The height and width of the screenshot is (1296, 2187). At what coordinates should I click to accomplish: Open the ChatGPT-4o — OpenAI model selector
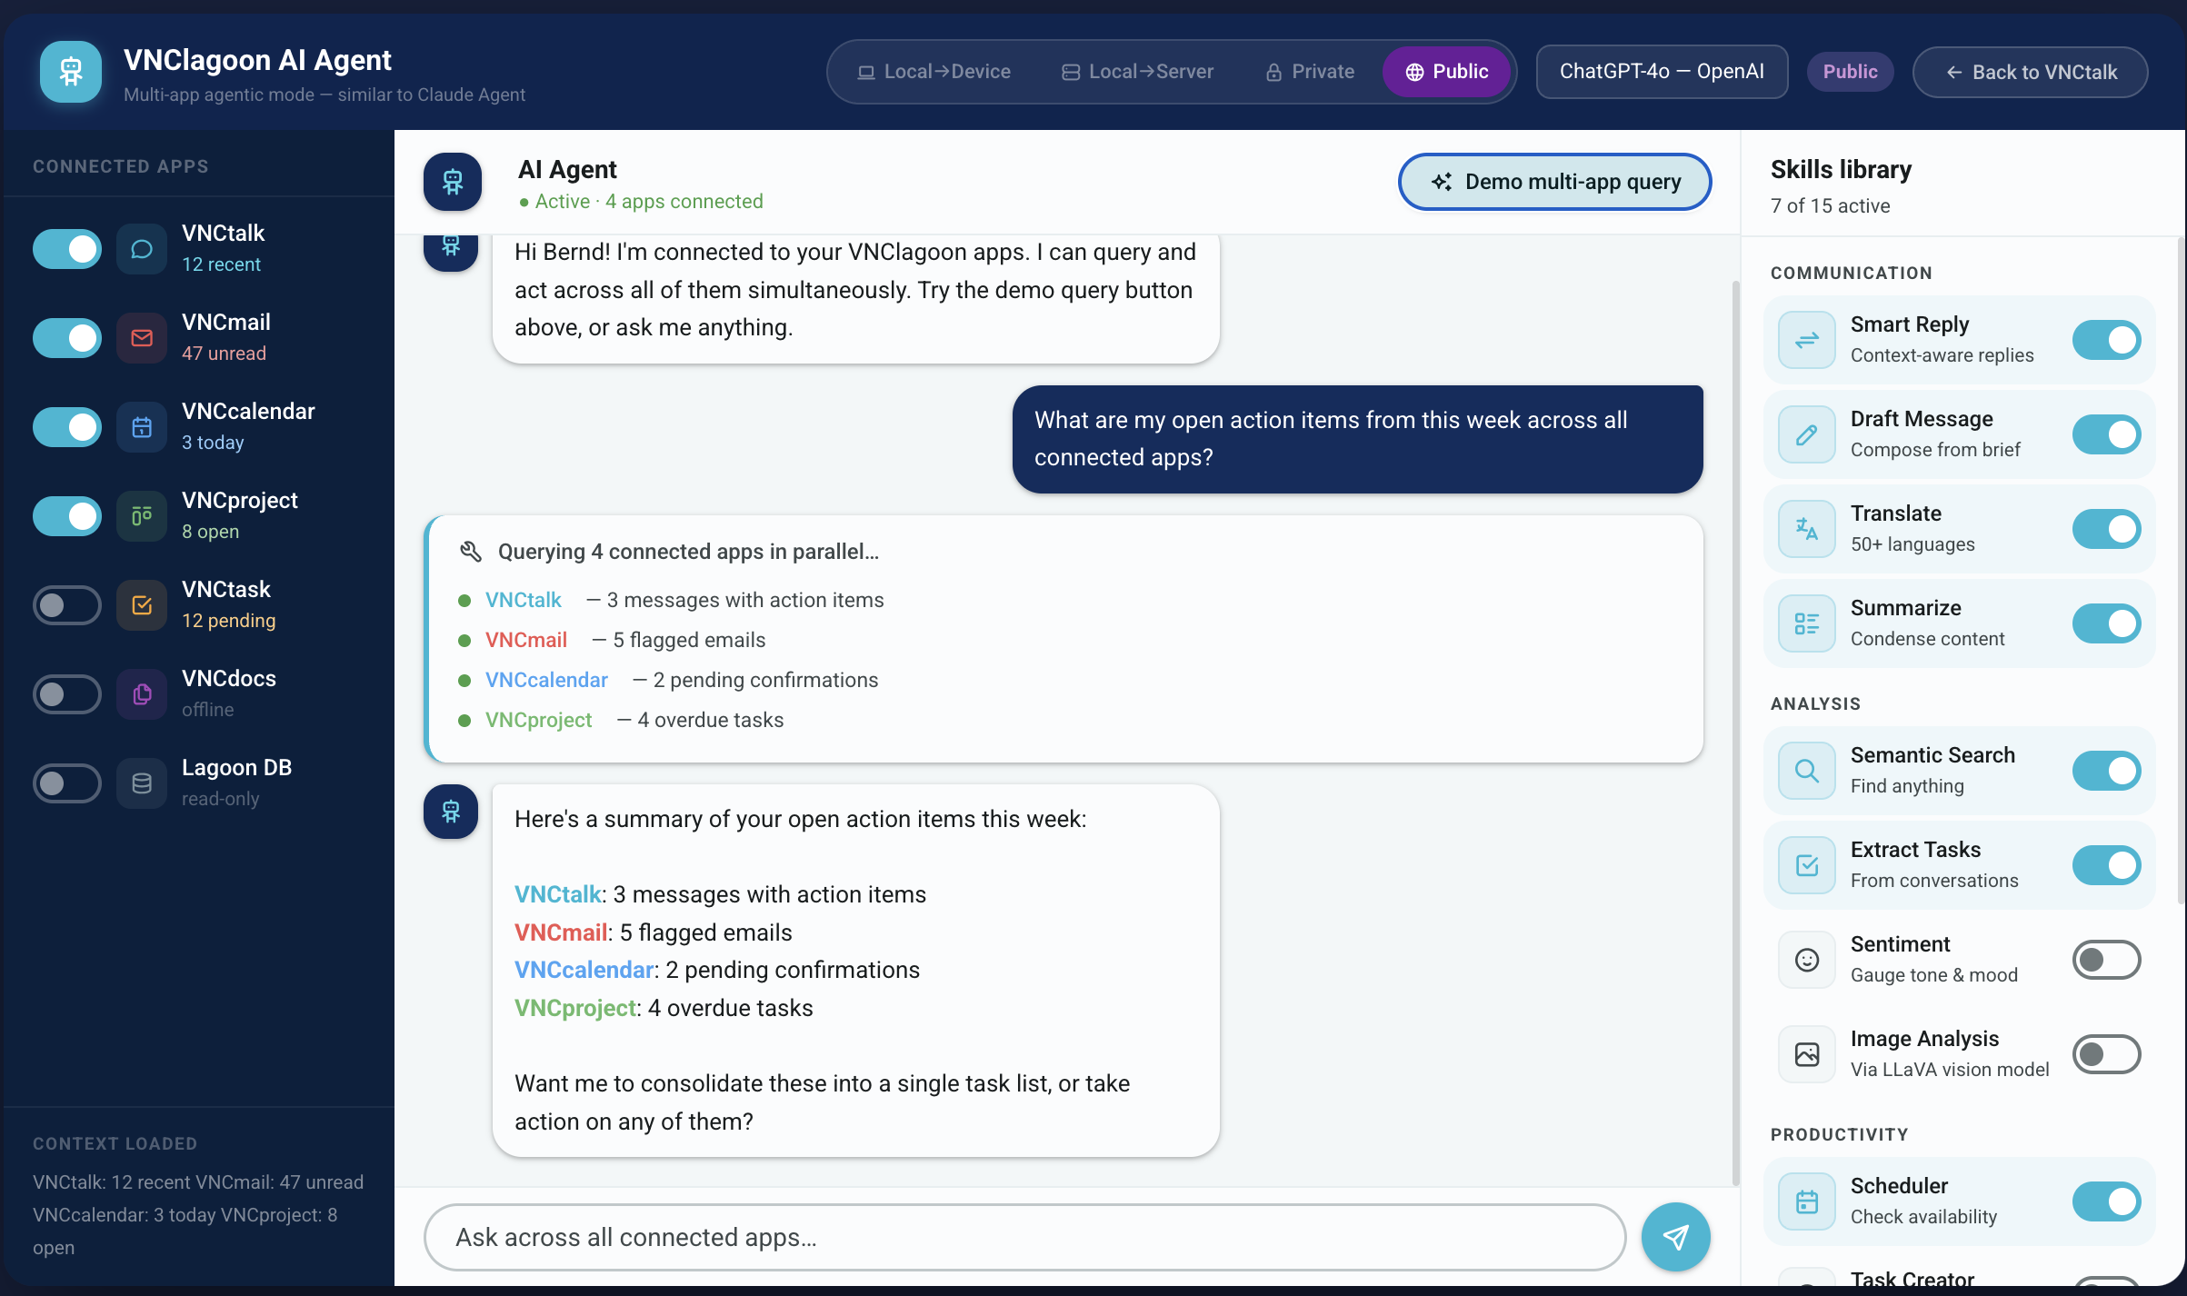coord(1662,72)
